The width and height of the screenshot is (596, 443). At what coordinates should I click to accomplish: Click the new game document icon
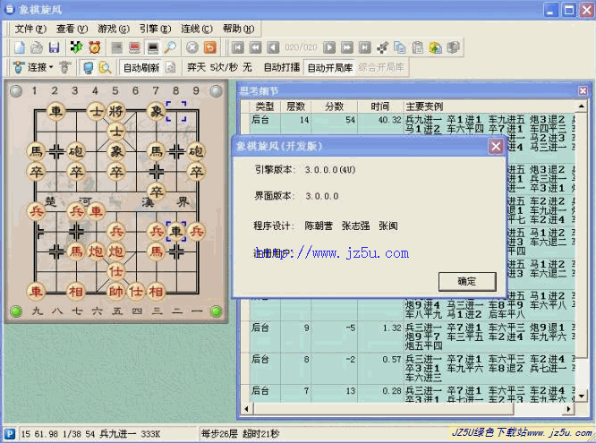(20, 47)
